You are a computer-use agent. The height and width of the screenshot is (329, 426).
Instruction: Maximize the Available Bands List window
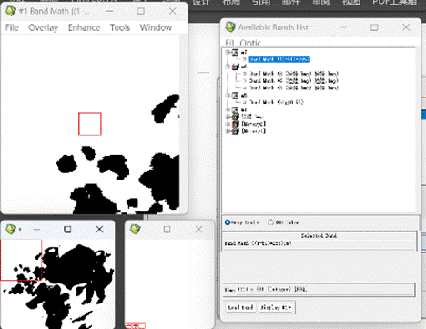click(374, 27)
